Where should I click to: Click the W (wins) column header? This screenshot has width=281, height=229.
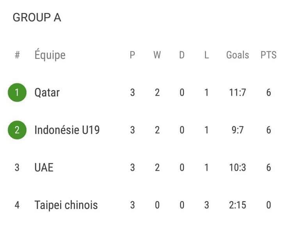tap(157, 55)
